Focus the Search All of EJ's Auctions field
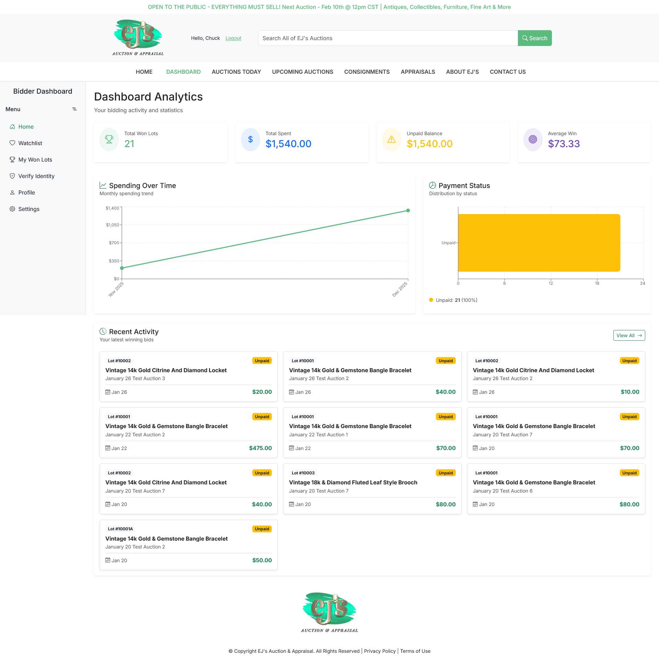Screen dimensions: 659x660 coord(388,38)
